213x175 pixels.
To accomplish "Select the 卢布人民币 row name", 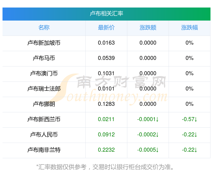I will pyautogui.click(x=44, y=135).
